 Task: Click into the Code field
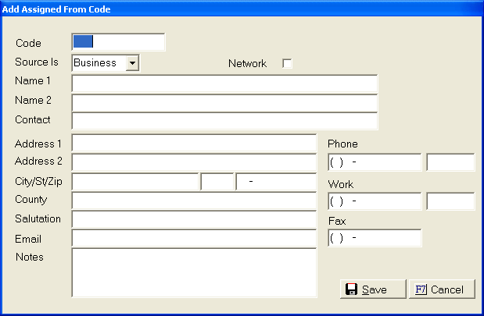[x=118, y=42]
